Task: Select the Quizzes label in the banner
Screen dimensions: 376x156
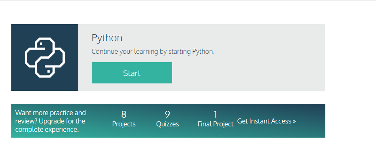Action: [x=167, y=124]
